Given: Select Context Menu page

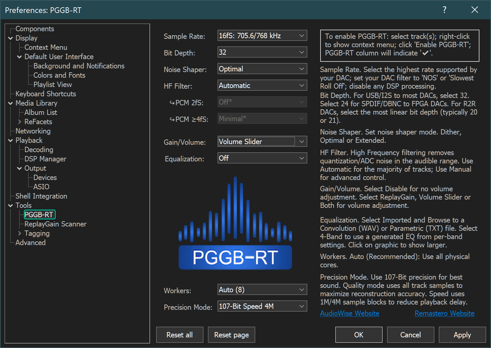Looking at the screenshot, I should click(46, 47).
